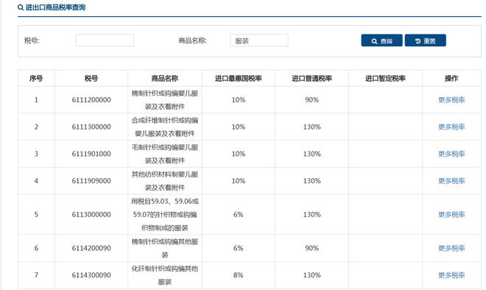This screenshot has height=290, width=486.
Task: Click the 6% rate in row 5
Action: point(239,214)
